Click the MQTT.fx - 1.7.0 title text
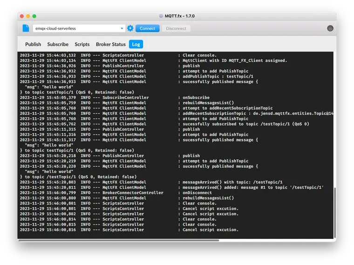The image size is (354, 265). (x=180, y=16)
